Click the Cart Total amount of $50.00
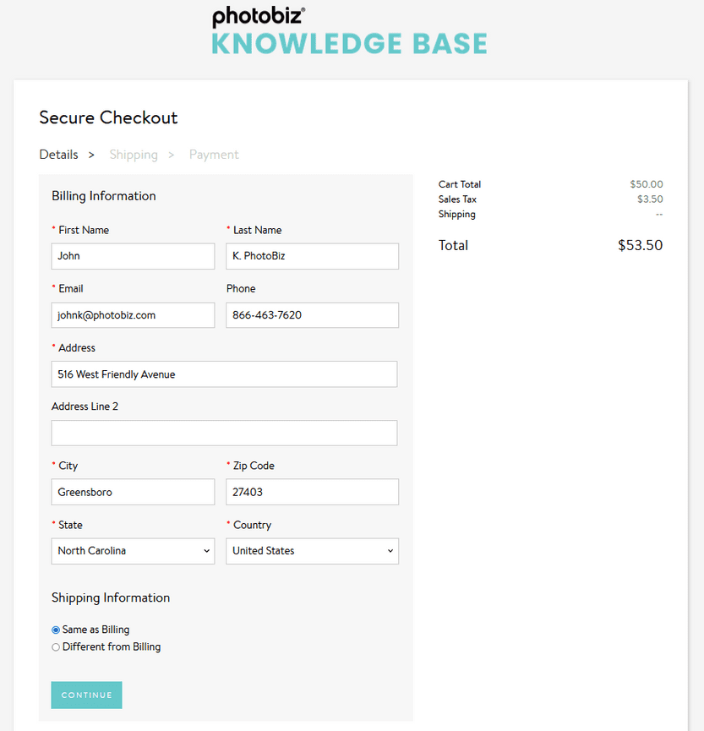The height and width of the screenshot is (731, 704). [x=646, y=184]
